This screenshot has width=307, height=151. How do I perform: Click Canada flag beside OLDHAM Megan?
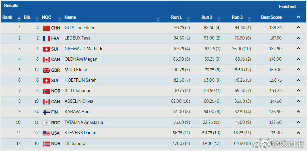coord(46,60)
